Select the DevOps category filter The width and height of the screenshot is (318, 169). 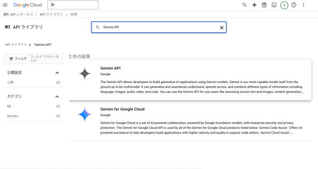click(12, 116)
